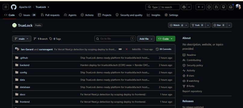The image size is (243, 108).
Task: Open the Activity link
Action: (x=189, y=71)
